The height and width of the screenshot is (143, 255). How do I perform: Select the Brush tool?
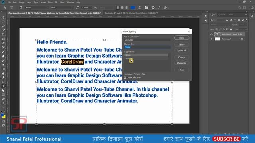[x=3, y=52]
